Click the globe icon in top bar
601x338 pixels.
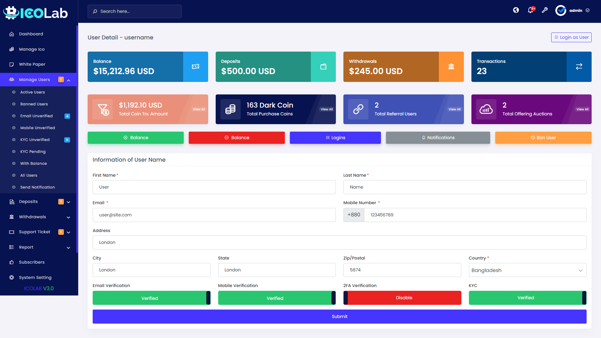516,10
